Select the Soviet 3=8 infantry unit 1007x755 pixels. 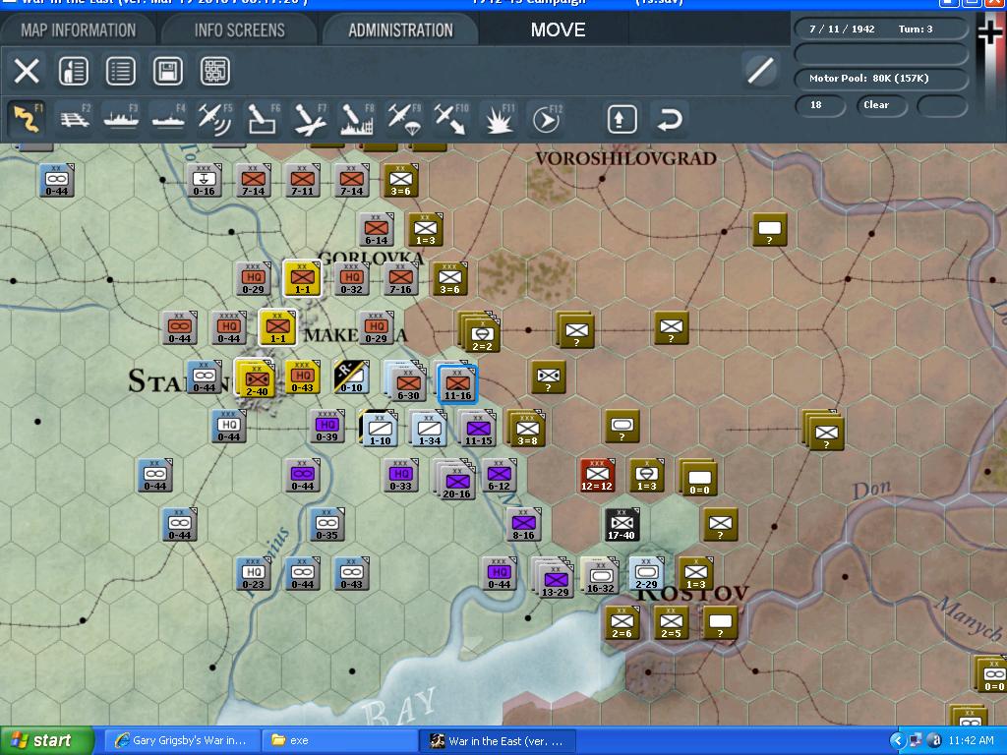coord(527,430)
